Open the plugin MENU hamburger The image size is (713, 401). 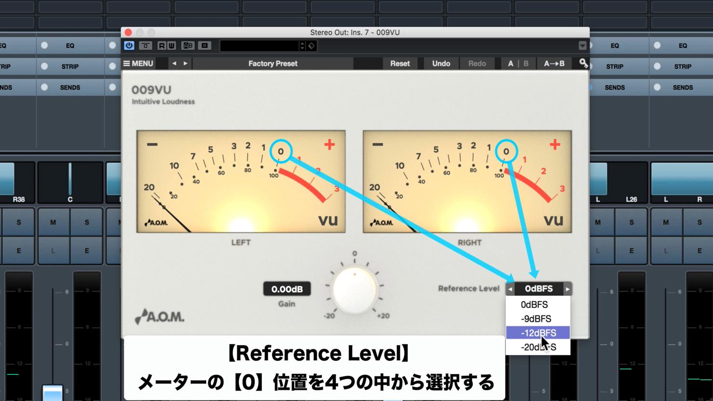pos(138,63)
